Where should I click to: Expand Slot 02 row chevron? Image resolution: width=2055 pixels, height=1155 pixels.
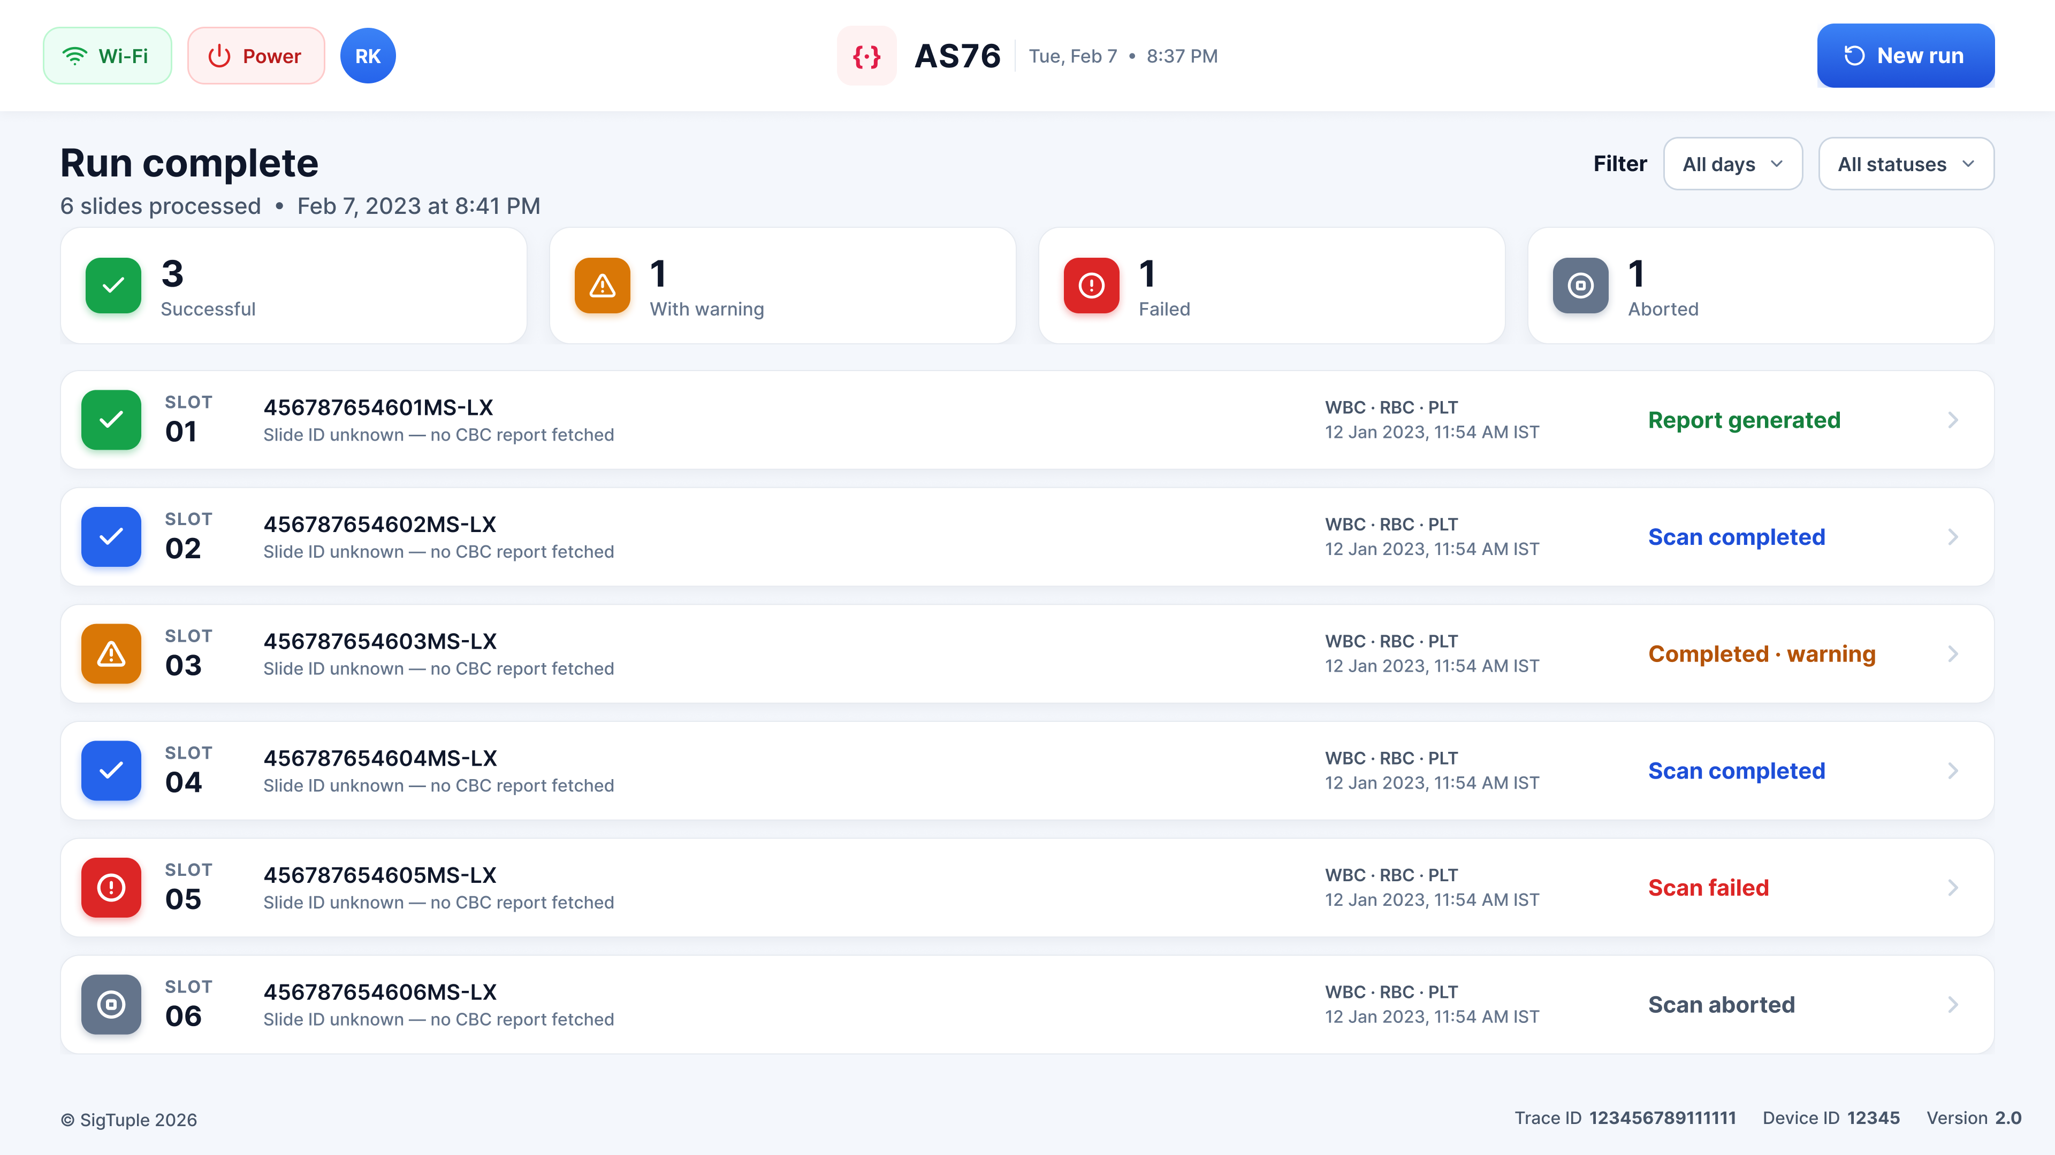coord(1953,536)
